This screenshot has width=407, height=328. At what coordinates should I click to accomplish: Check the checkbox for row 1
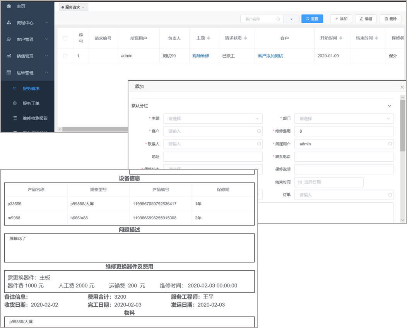point(65,56)
